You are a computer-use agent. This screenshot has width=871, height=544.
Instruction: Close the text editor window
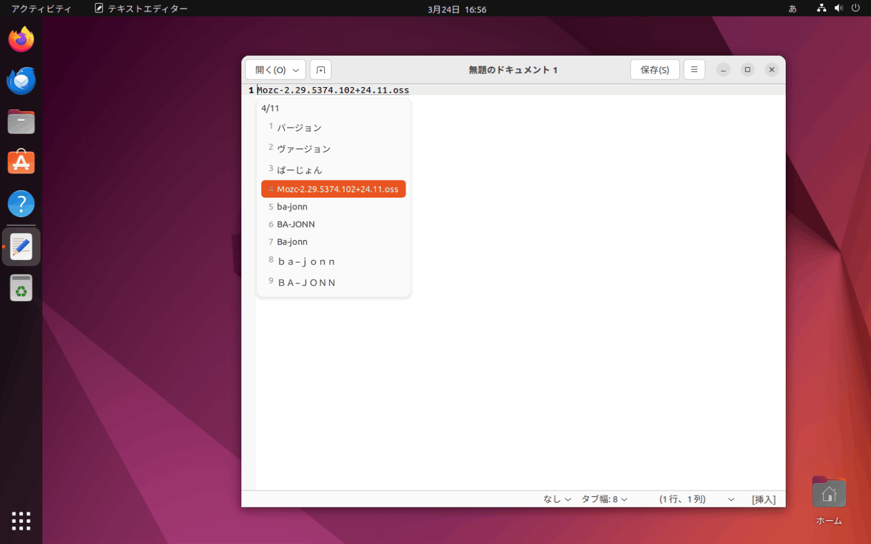[x=771, y=70]
